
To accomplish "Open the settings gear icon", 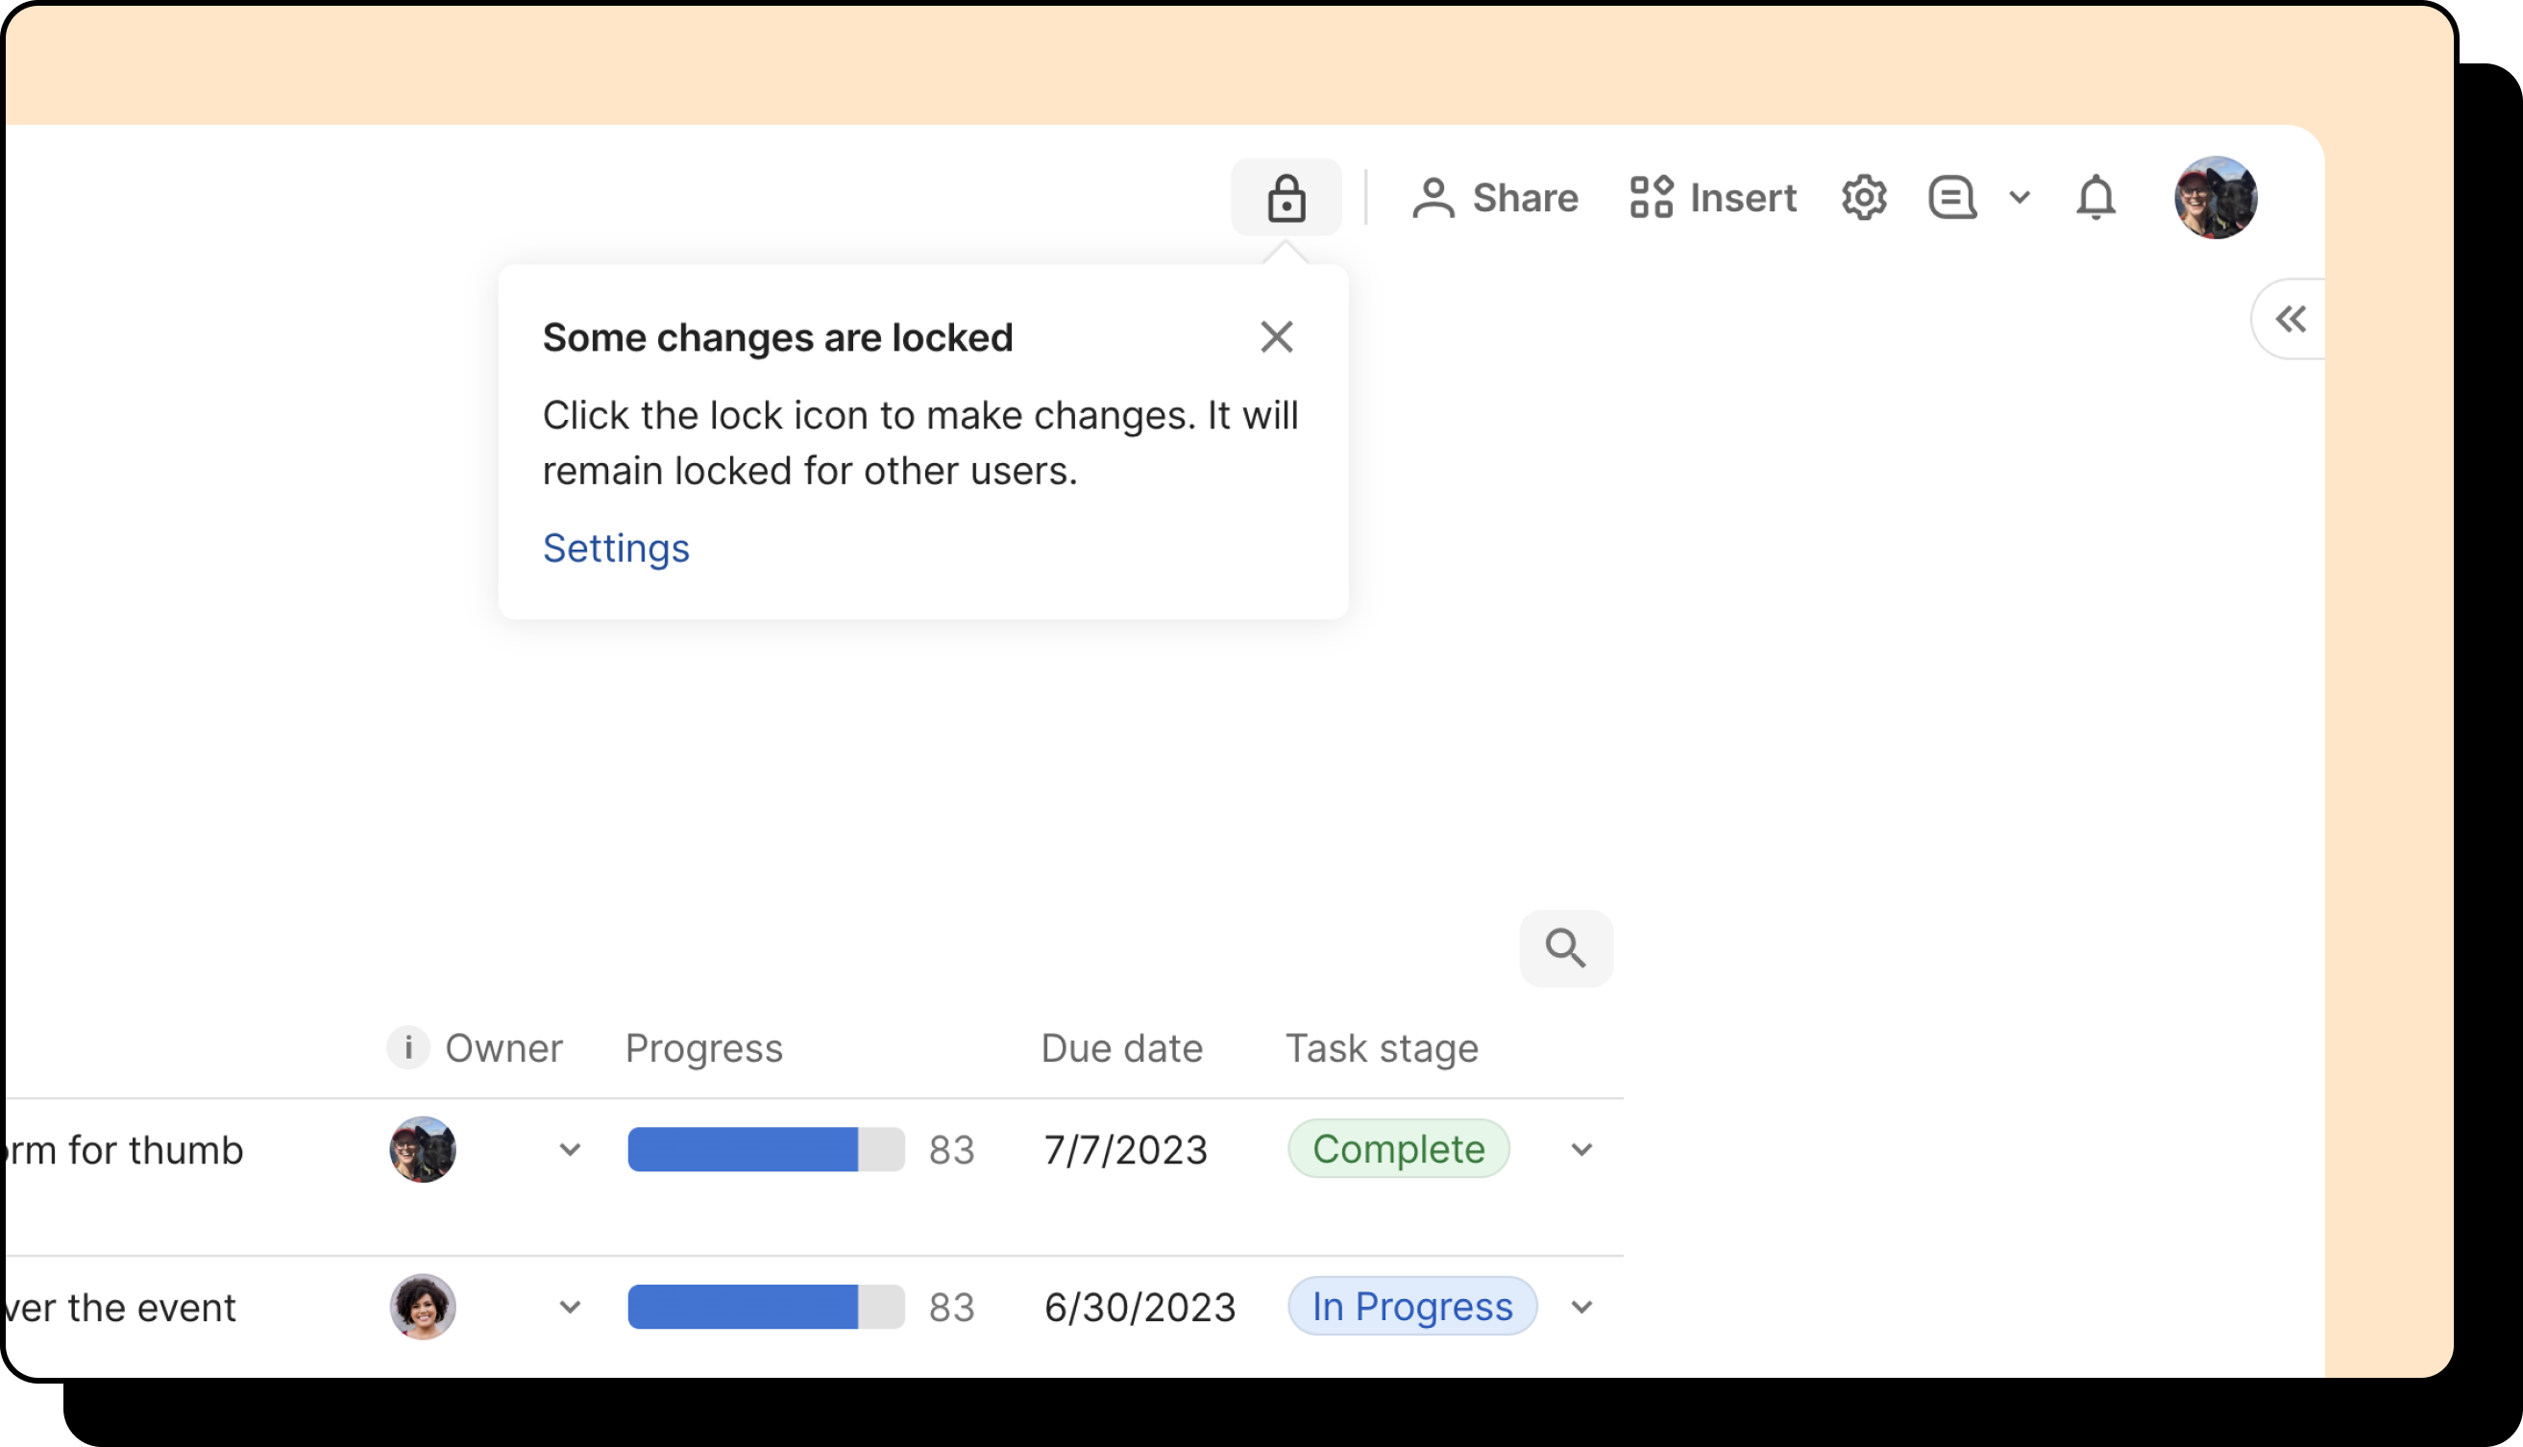I will point(1863,198).
